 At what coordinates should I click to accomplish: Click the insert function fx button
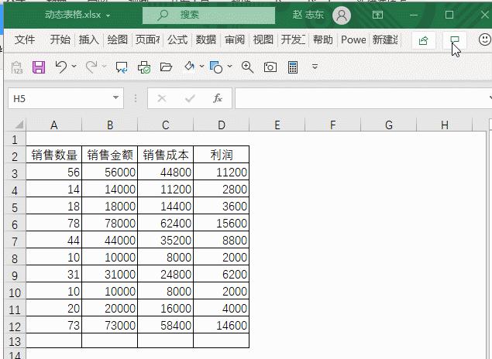tap(218, 98)
